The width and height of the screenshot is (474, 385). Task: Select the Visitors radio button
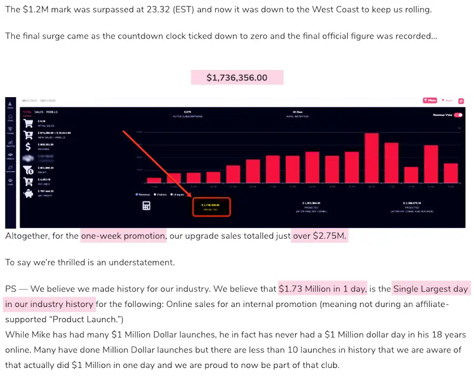155,194
